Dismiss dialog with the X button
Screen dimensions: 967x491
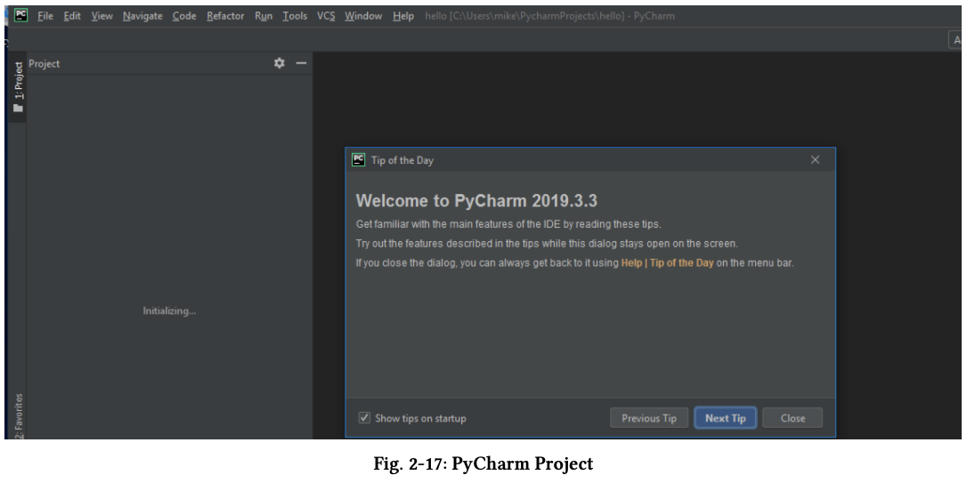click(815, 160)
